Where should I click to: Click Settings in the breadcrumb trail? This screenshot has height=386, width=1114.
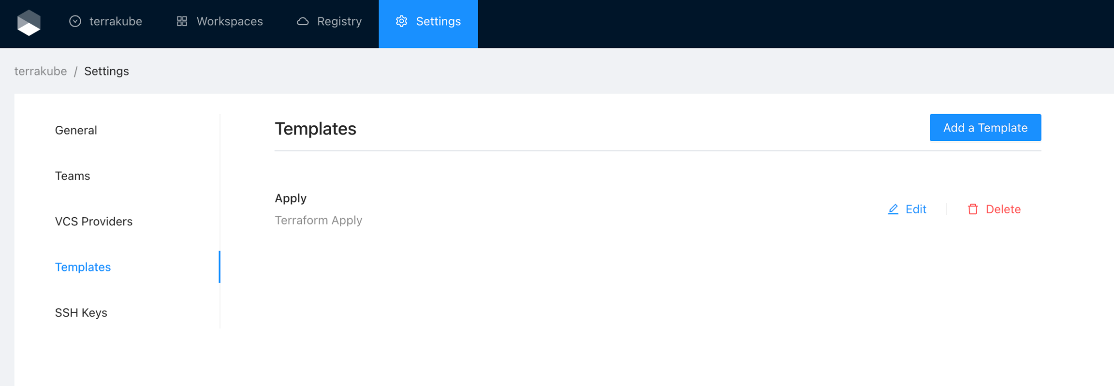click(x=106, y=71)
